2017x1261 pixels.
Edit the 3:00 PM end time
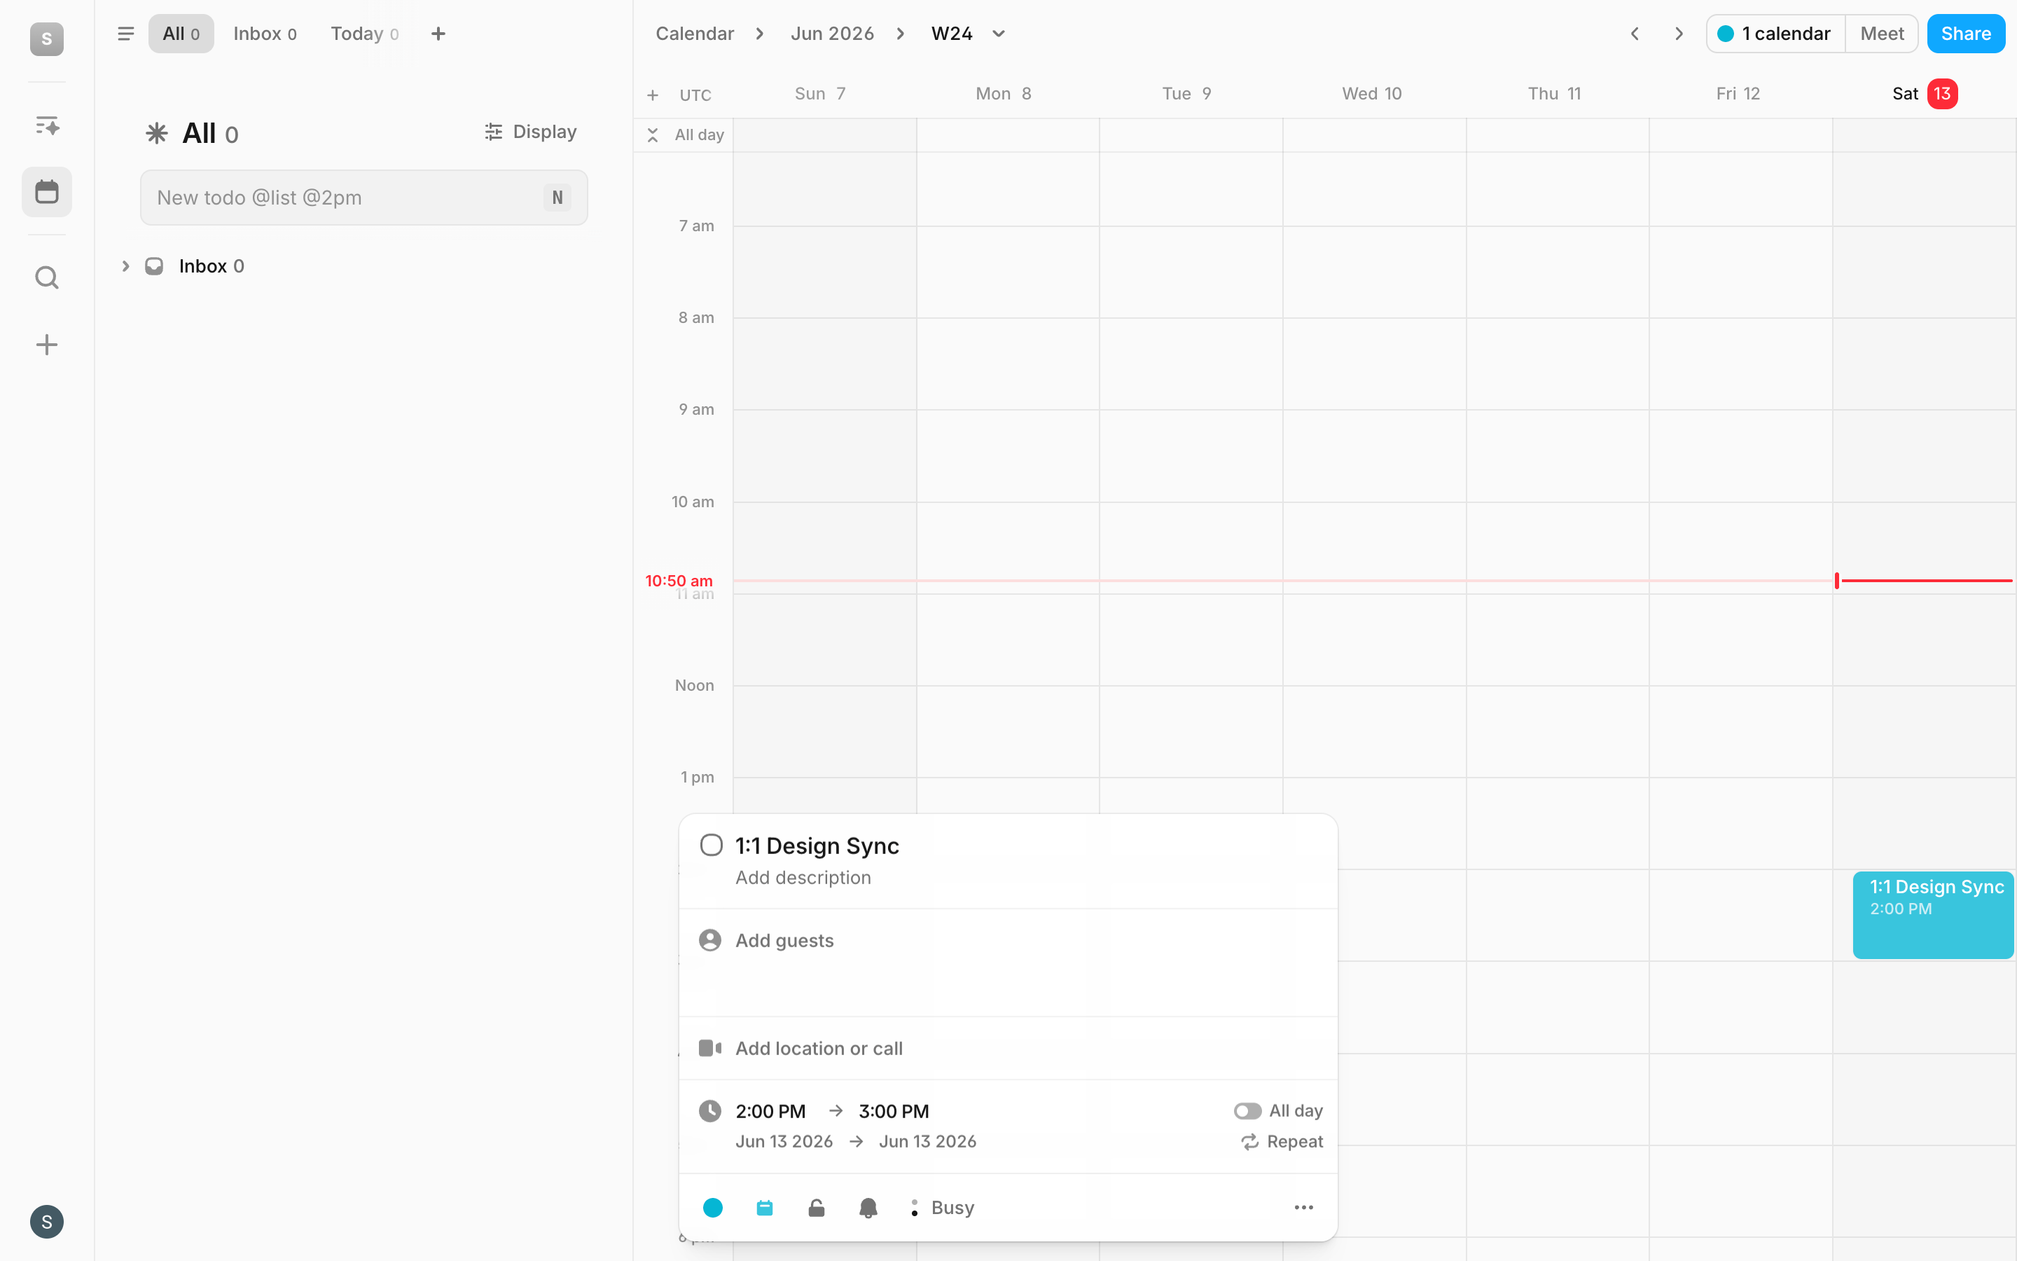point(894,1111)
